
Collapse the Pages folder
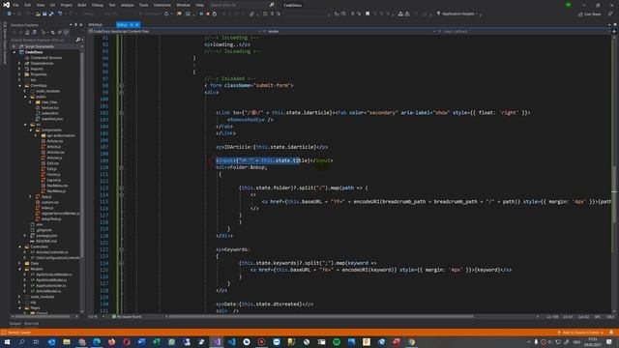click(x=19, y=307)
